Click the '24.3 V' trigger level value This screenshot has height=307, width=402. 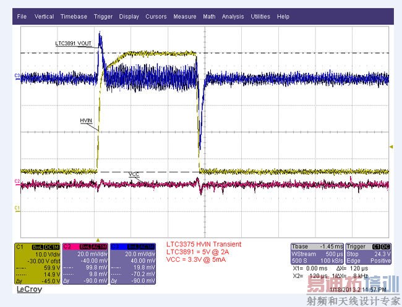(382, 254)
